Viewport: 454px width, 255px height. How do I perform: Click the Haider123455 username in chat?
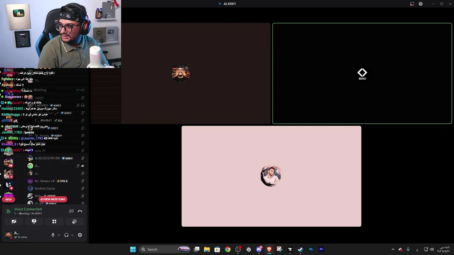tap(12, 109)
